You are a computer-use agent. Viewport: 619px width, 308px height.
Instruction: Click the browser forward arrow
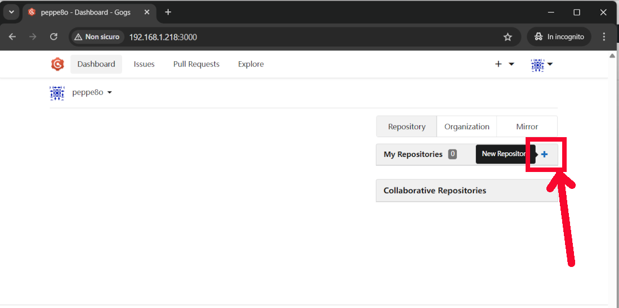tap(33, 37)
